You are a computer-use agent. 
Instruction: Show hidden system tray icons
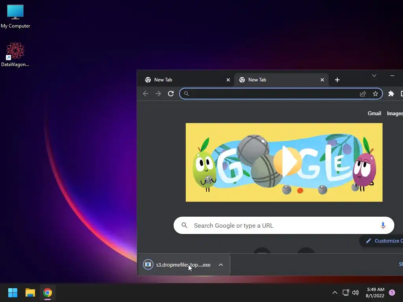[x=335, y=293]
